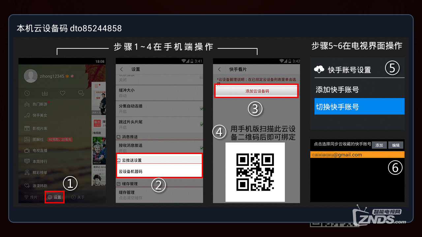Click the 编辑 button in the account list

(x=396, y=145)
